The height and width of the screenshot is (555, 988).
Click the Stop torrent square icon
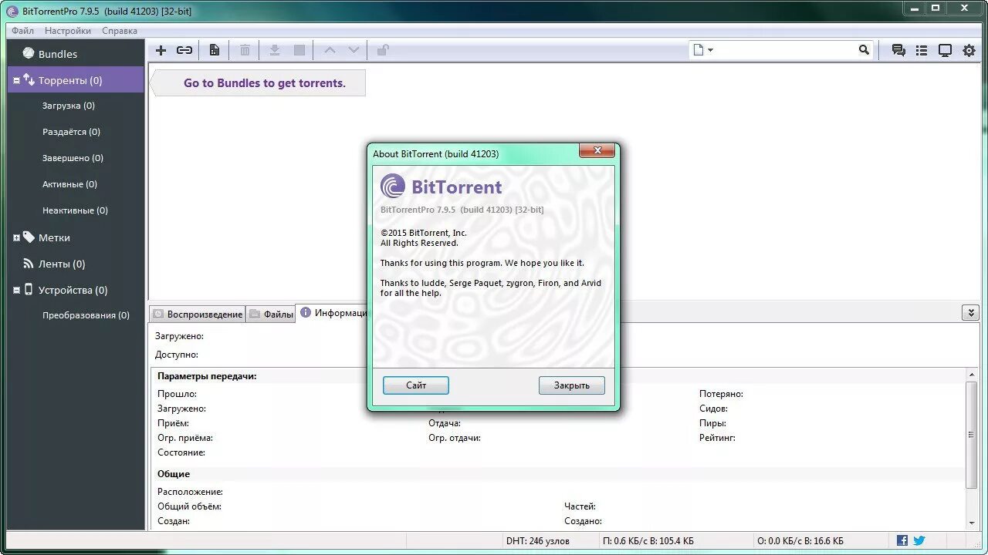pos(299,50)
